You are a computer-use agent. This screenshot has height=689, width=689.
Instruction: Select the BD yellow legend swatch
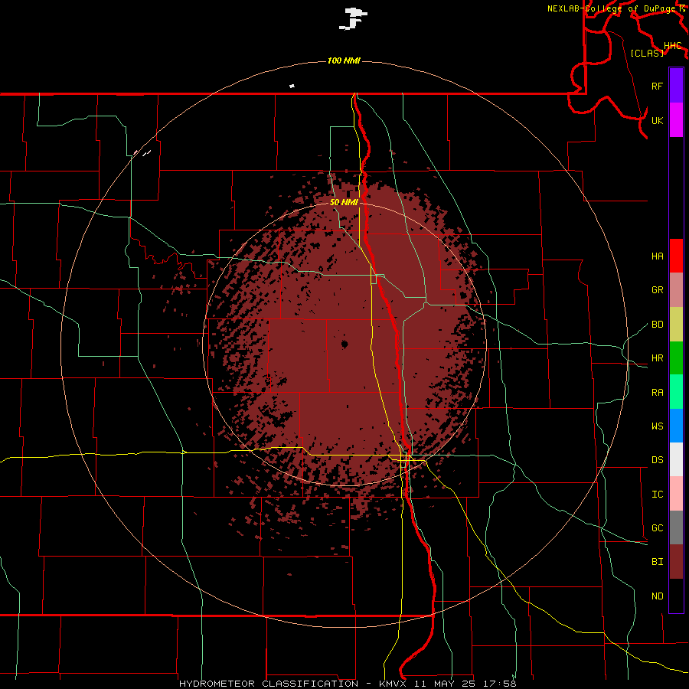(x=676, y=324)
